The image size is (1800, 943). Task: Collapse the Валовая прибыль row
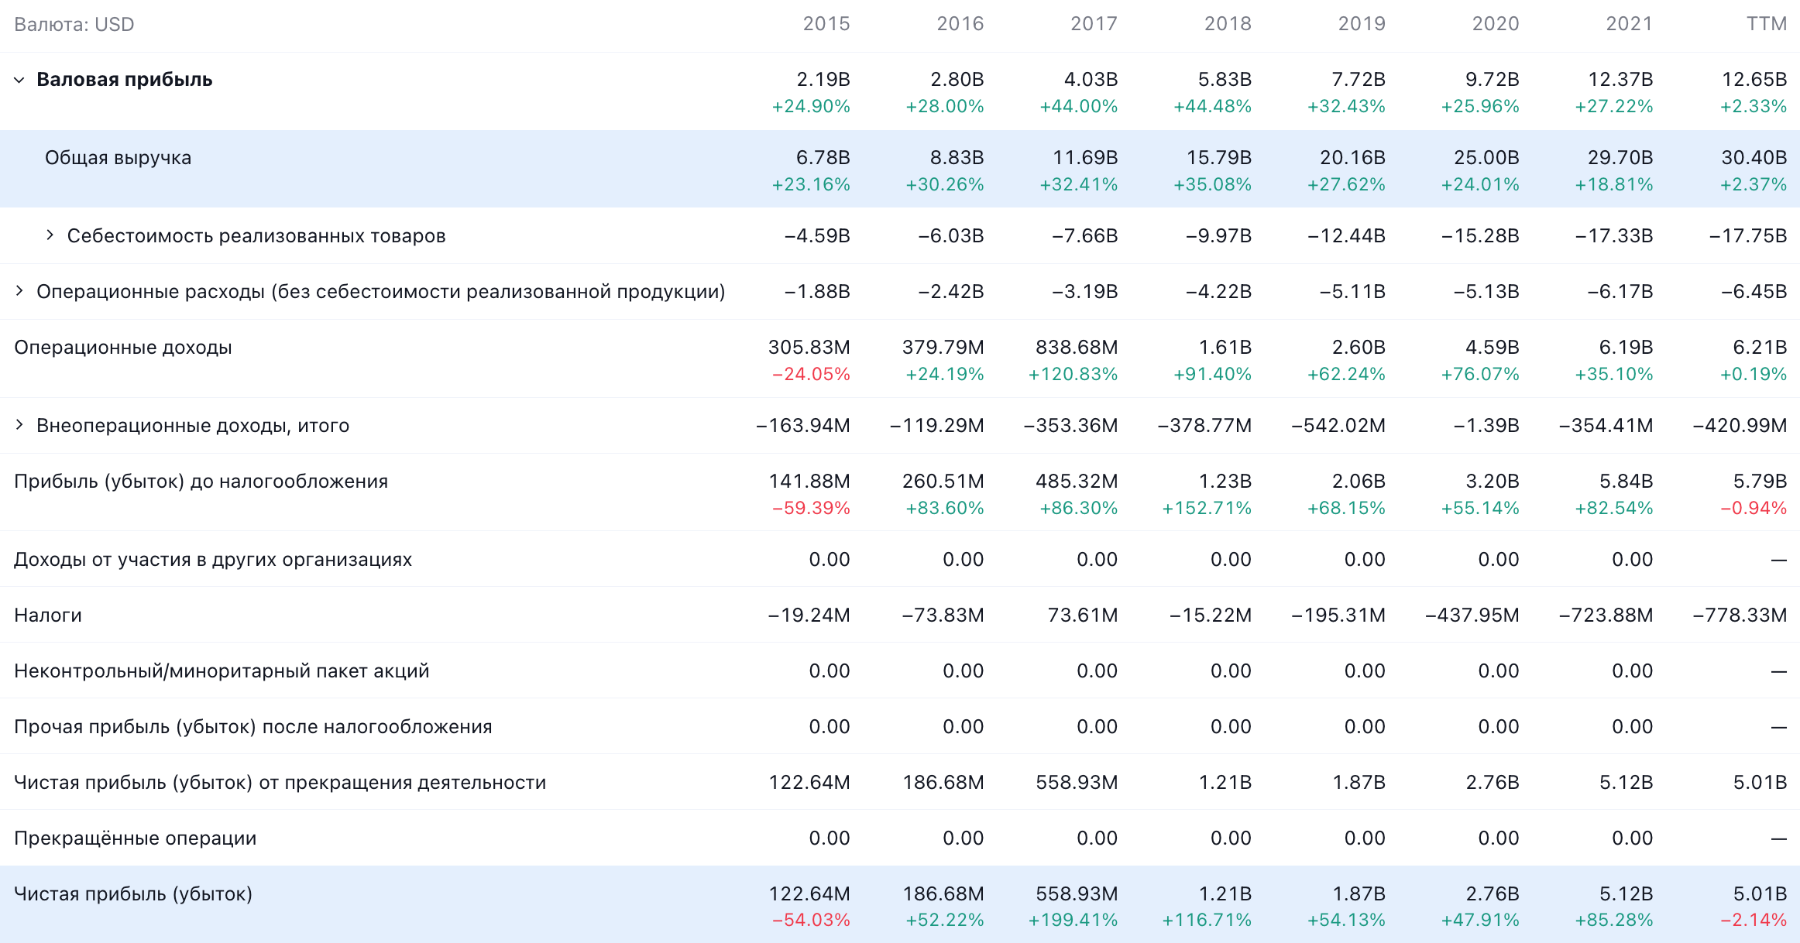tap(19, 80)
